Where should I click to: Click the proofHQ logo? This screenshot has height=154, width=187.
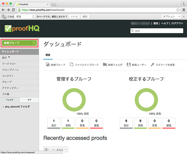(x=22, y=28)
